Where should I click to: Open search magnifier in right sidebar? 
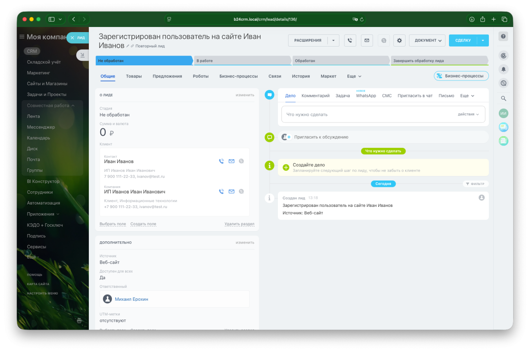pyautogui.click(x=503, y=99)
